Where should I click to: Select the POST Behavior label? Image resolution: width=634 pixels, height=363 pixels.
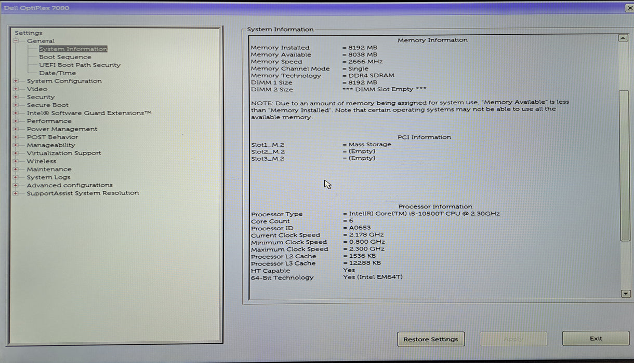click(52, 137)
